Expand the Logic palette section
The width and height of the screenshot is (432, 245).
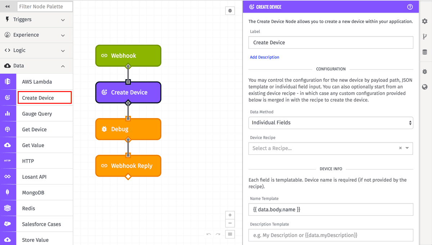[36, 50]
